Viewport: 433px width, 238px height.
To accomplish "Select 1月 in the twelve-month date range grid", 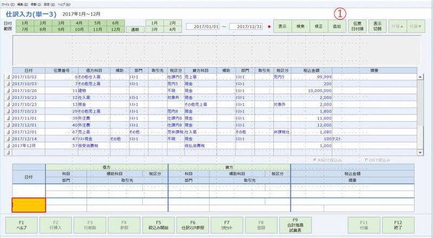I will pos(25,23).
